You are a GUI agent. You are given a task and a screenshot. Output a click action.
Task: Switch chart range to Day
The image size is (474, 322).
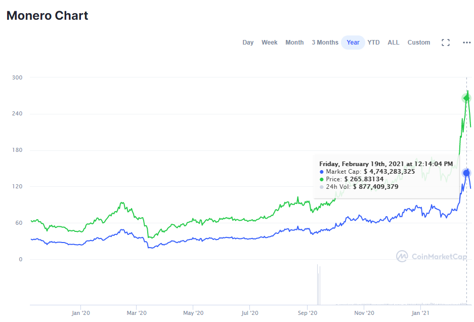pyautogui.click(x=248, y=43)
